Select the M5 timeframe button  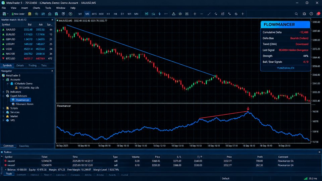[x=87, y=14]
